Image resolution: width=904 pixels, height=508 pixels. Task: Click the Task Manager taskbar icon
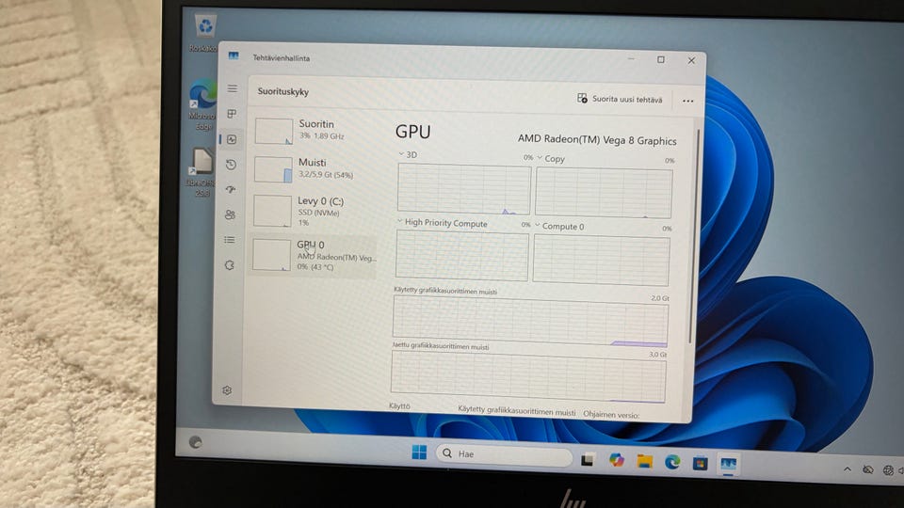click(x=728, y=464)
